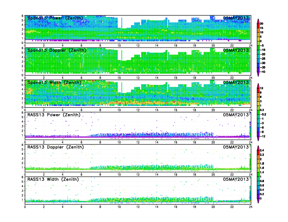Select the 05MAY2013 date in RASS13 Width panel
288x222 pixels.
[236, 179]
